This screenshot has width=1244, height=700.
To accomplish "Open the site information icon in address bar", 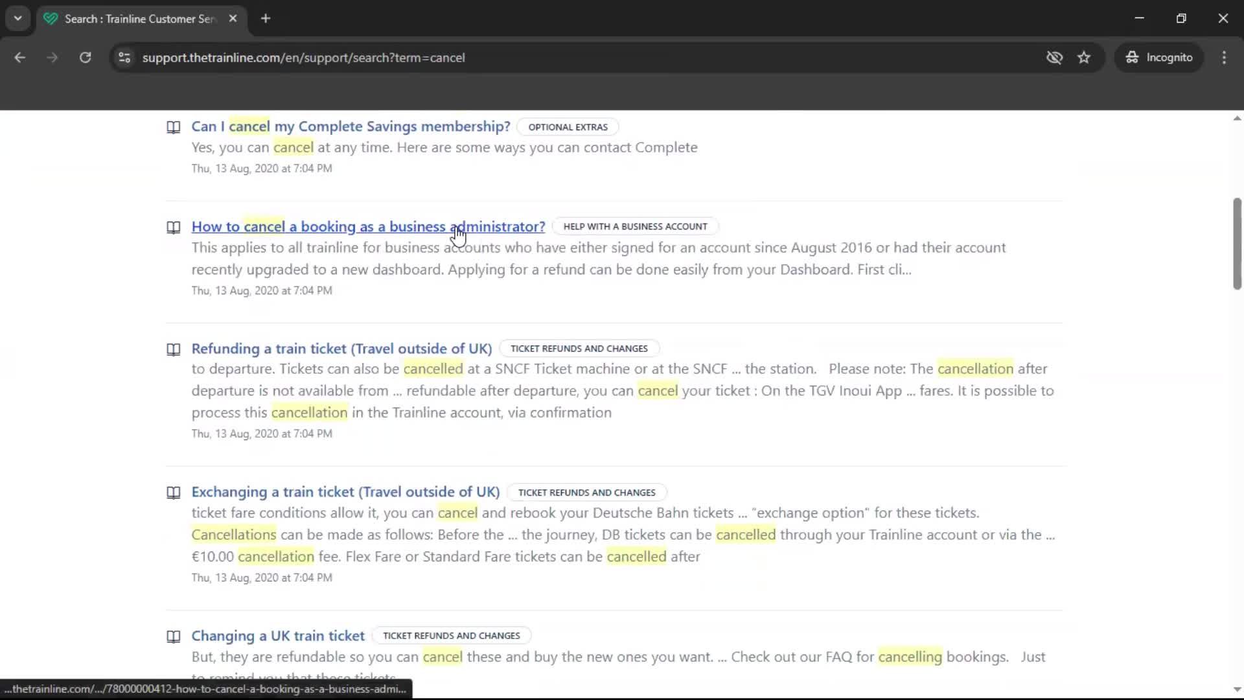I will 124,57.
